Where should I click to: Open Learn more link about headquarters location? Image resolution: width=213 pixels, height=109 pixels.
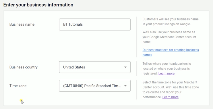[166, 74]
